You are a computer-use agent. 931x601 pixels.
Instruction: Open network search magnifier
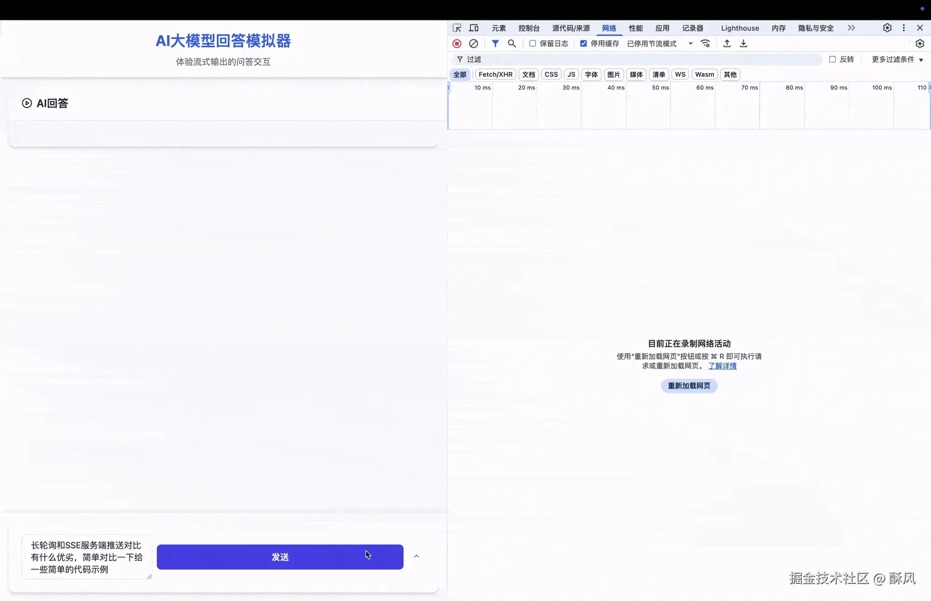coord(512,44)
